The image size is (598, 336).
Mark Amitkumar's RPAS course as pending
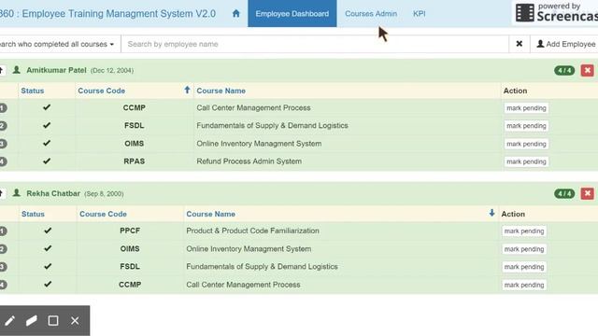(x=526, y=161)
